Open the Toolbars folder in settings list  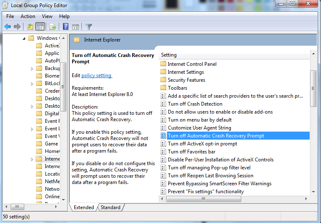(174, 88)
